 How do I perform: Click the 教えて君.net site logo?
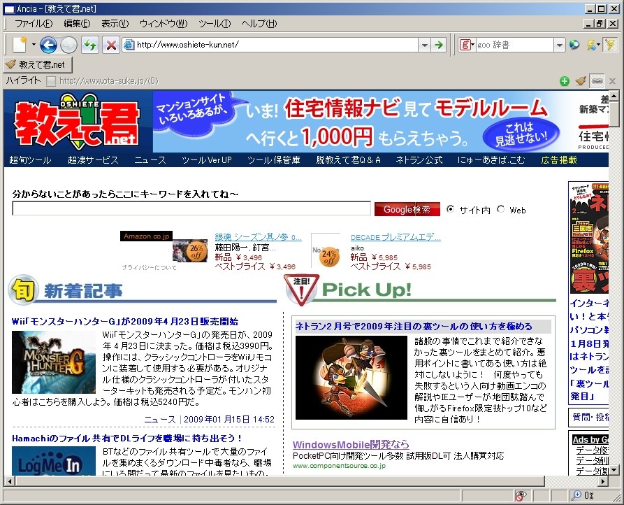[x=78, y=122]
